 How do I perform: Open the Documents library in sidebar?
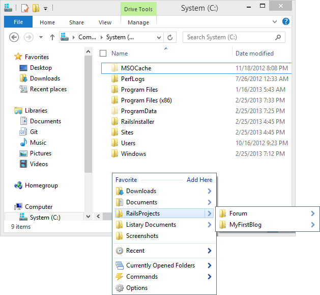pyautogui.click(x=40, y=121)
